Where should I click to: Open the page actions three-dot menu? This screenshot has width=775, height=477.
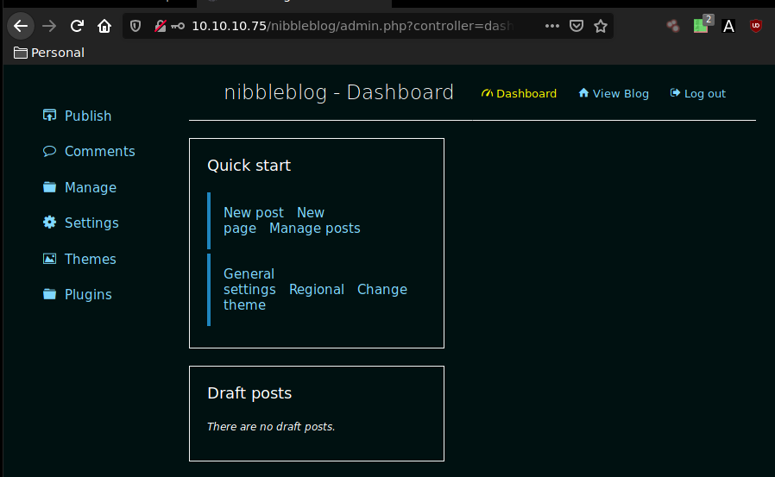pos(552,26)
